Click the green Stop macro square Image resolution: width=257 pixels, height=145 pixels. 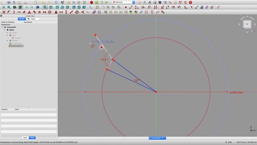tap(96, 2)
